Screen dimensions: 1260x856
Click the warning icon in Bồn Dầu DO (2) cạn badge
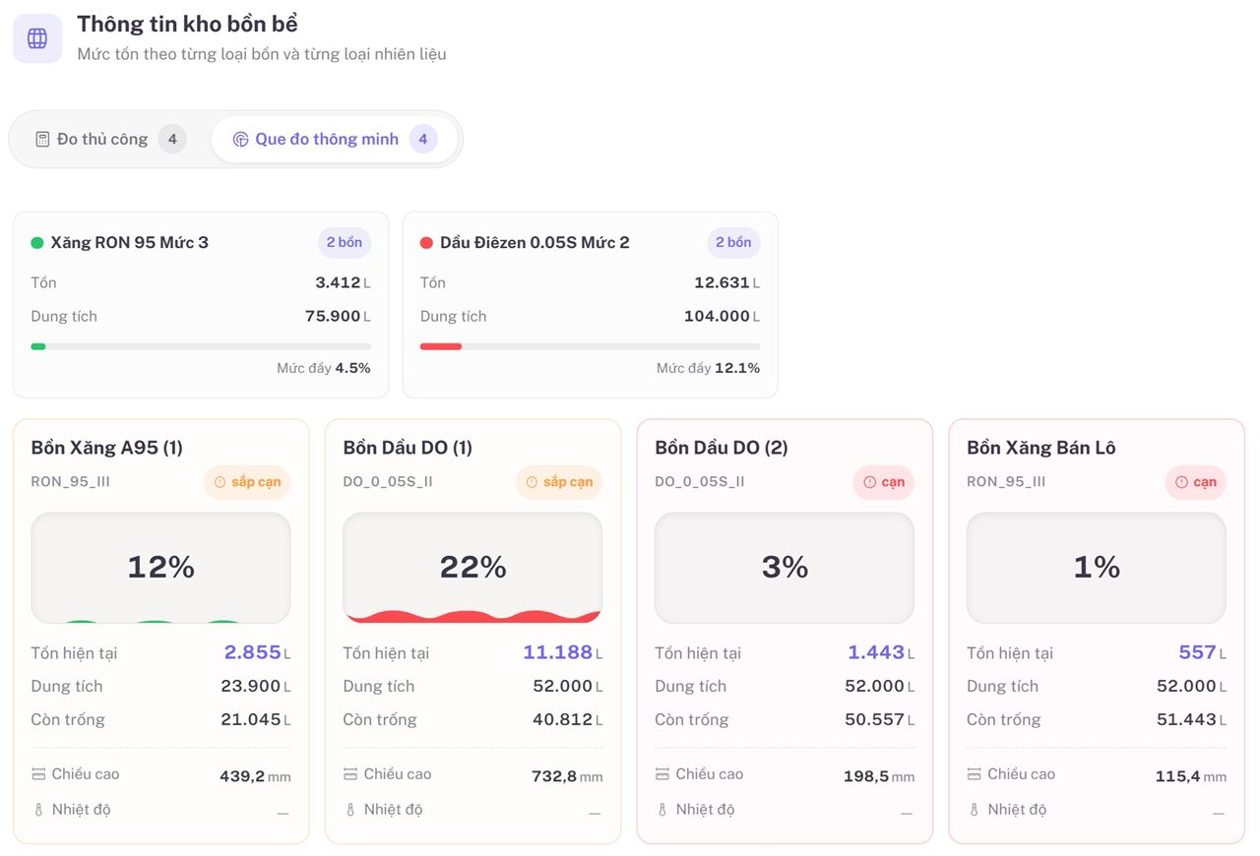pos(869,482)
